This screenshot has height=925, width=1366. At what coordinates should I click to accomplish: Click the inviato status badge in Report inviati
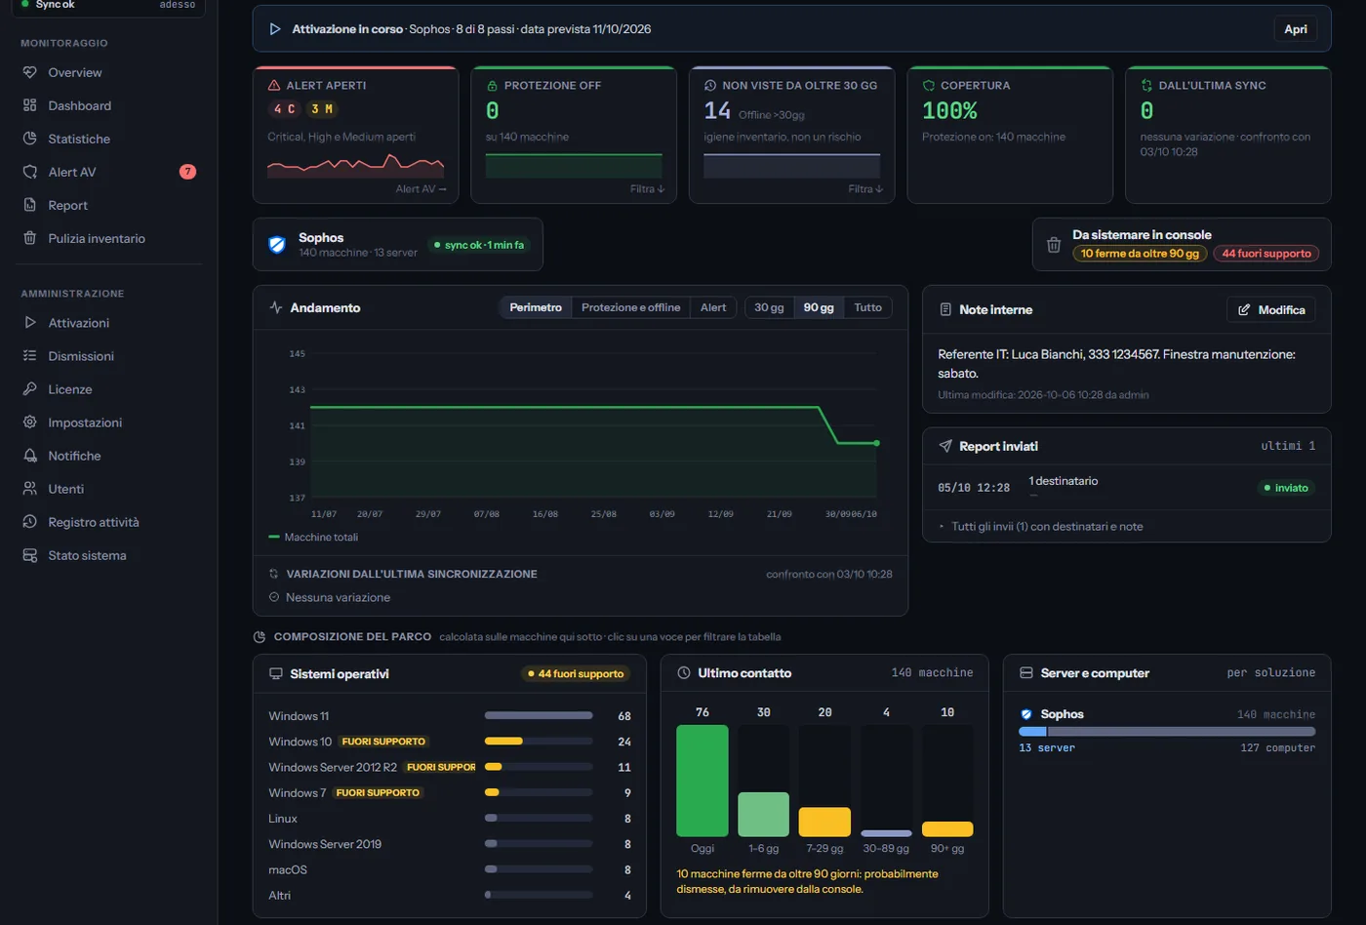(x=1286, y=488)
